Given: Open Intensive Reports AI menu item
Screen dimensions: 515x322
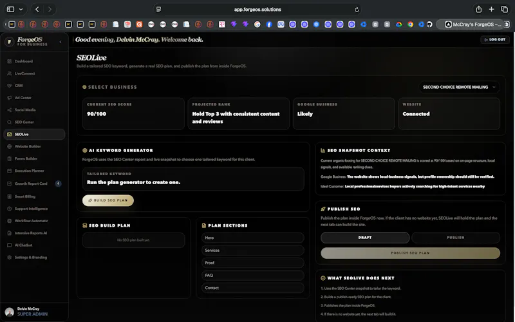Looking at the screenshot, I should 34,232.
